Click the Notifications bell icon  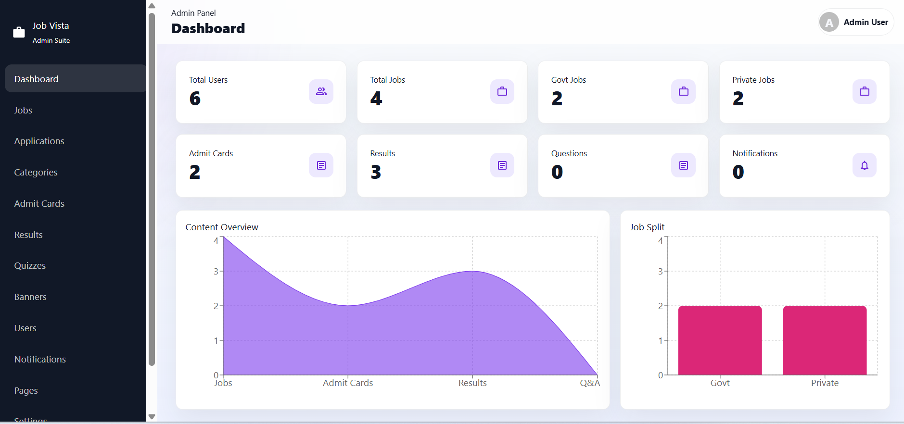(x=865, y=165)
